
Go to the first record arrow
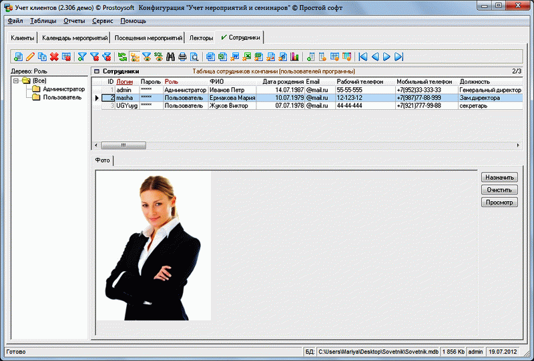click(363, 57)
